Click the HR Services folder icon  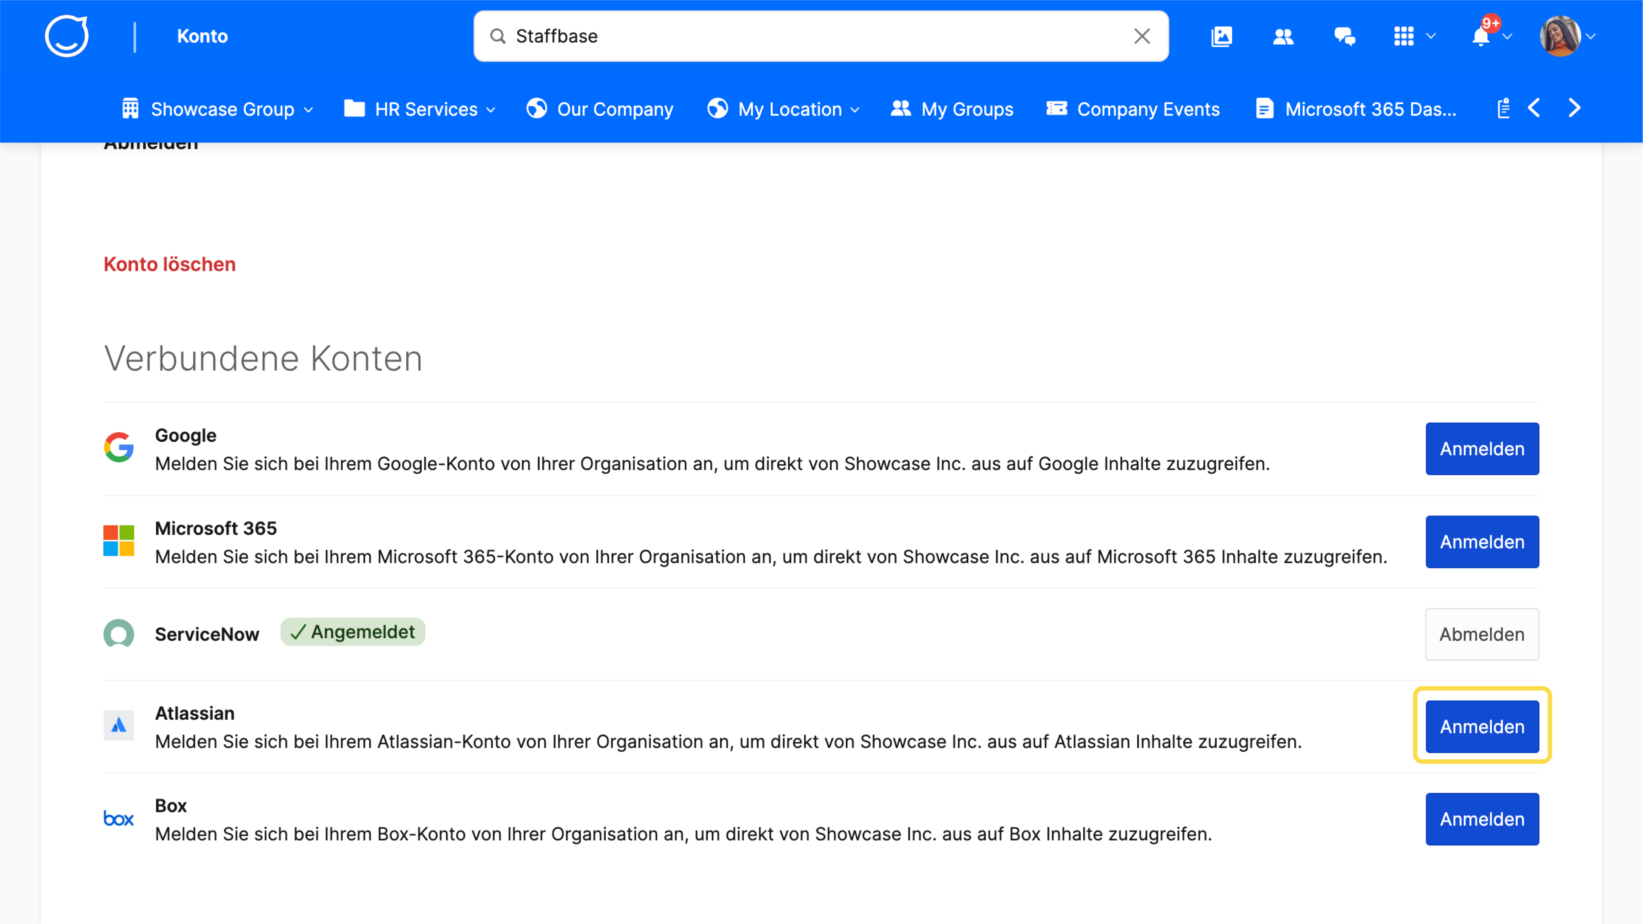coord(354,108)
